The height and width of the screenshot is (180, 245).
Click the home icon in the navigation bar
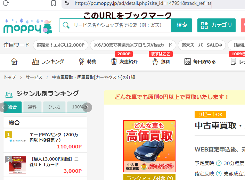[x=14, y=62]
